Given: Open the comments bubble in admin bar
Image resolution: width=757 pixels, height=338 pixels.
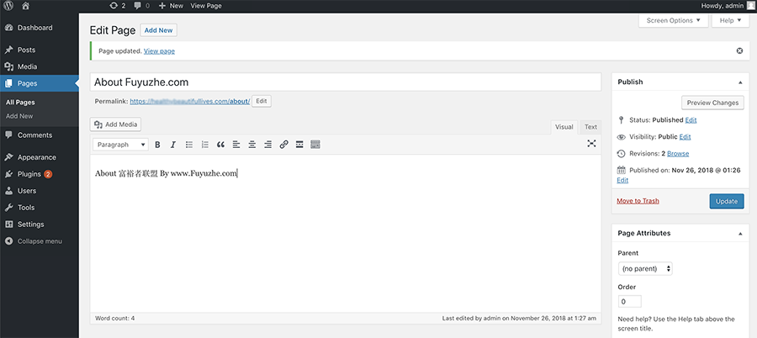Looking at the screenshot, I should click(141, 6).
